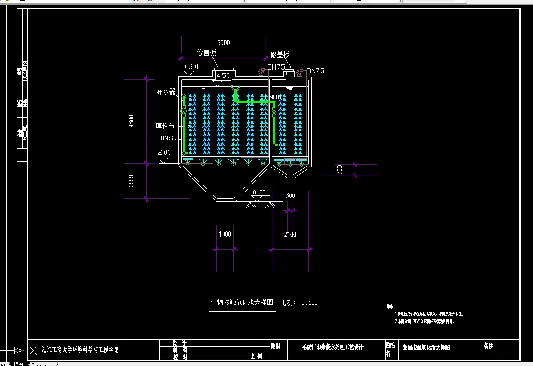The height and width of the screenshot is (366, 533).
Task: Select the 0.00 ground elevation label
Action: (259, 192)
